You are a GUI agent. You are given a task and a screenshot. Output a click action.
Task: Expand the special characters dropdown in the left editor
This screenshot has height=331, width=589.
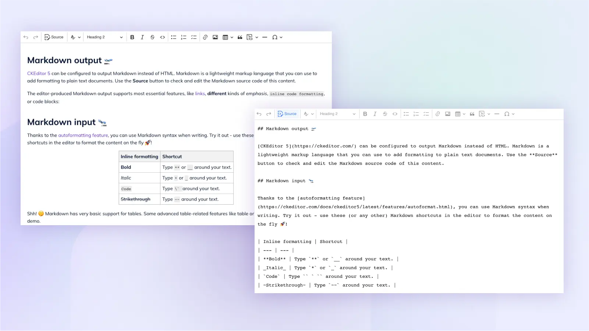(277, 37)
